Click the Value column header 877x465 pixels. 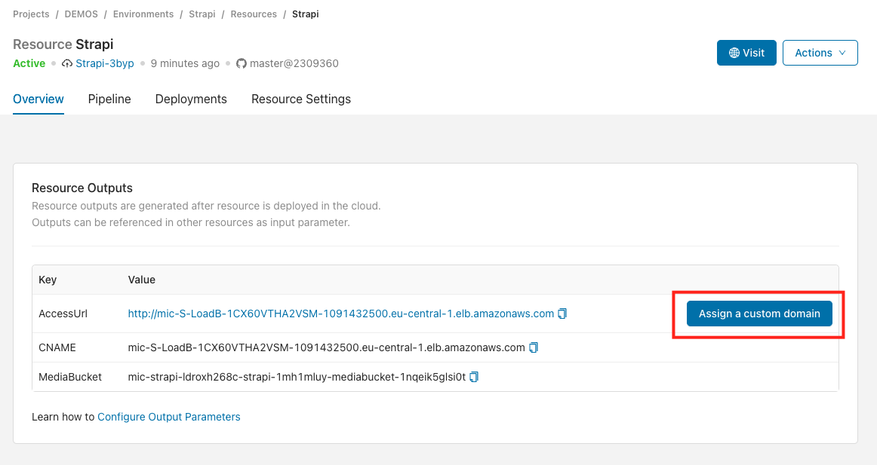[141, 280]
